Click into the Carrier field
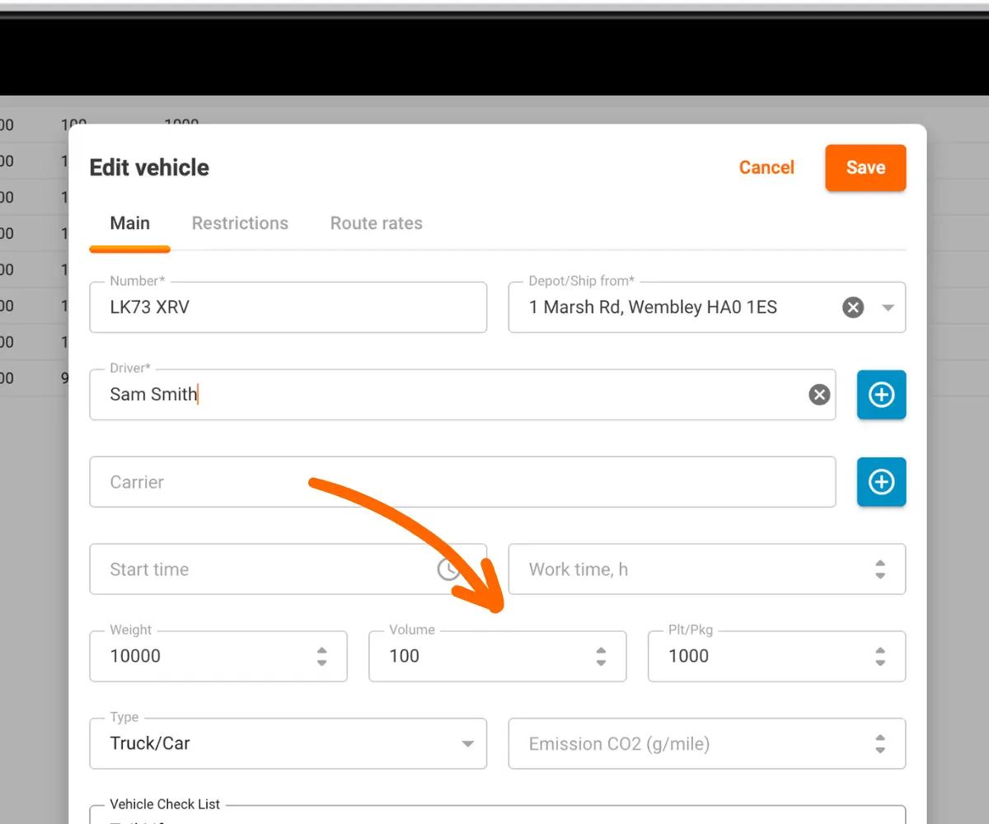Viewport: 989px width, 824px height. click(462, 482)
